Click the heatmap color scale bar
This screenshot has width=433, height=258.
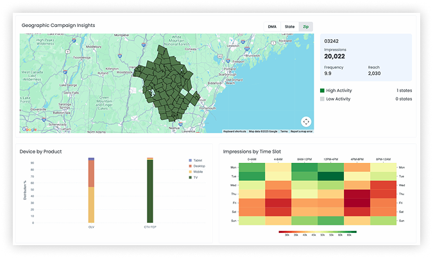(x=318, y=232)
